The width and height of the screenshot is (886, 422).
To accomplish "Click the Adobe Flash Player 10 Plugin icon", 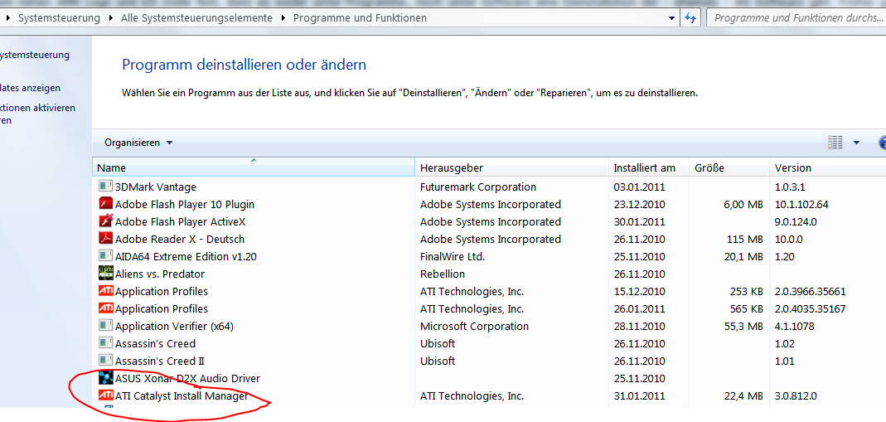I will pos(105,203).
